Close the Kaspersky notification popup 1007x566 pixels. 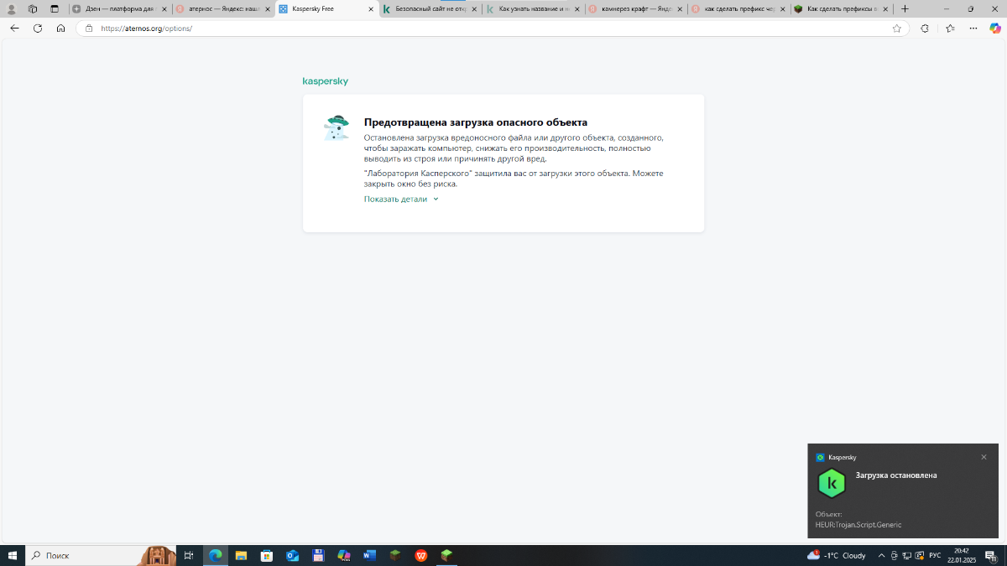pos(984,457)
